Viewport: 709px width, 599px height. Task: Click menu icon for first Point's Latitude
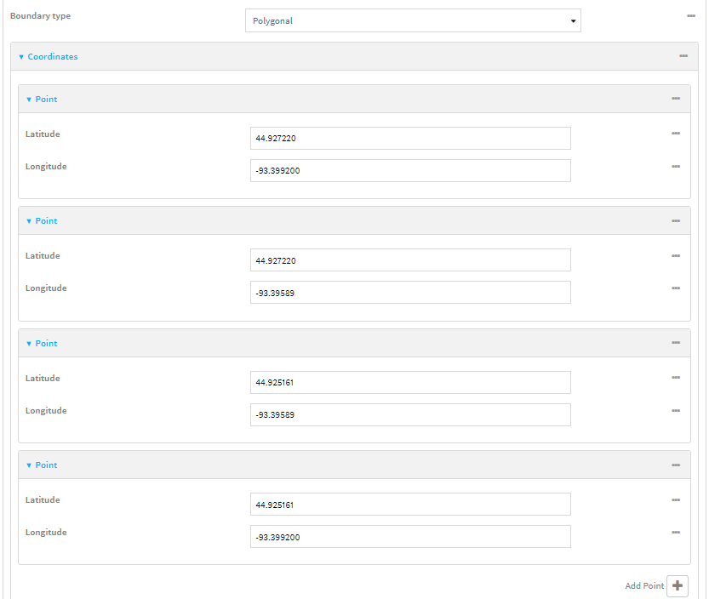675,134
